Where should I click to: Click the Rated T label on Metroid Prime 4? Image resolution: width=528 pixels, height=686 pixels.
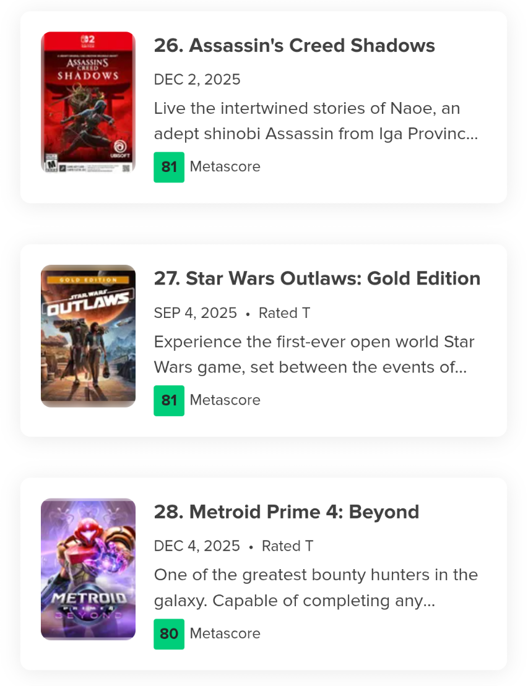click(x=287, y=546)
